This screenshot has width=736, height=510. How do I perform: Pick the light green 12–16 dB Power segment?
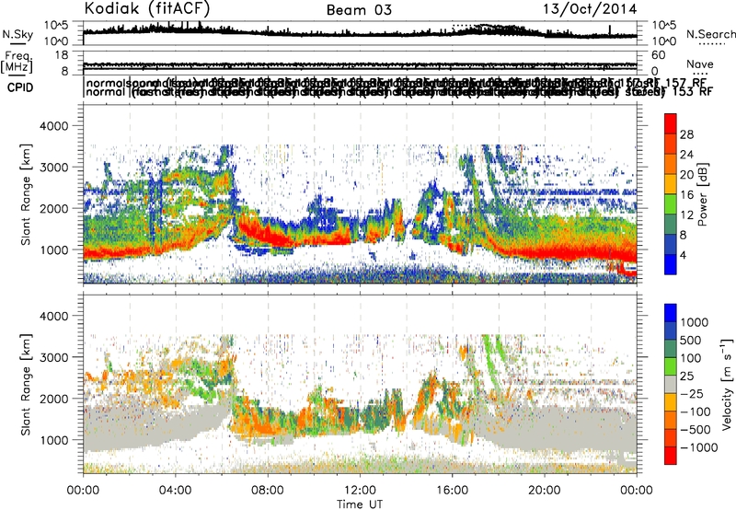pyautogui.click(x=671, y=204)
